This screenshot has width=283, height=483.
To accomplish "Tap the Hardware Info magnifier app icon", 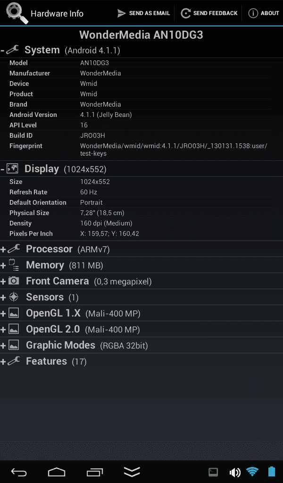I will pos(17,13).
